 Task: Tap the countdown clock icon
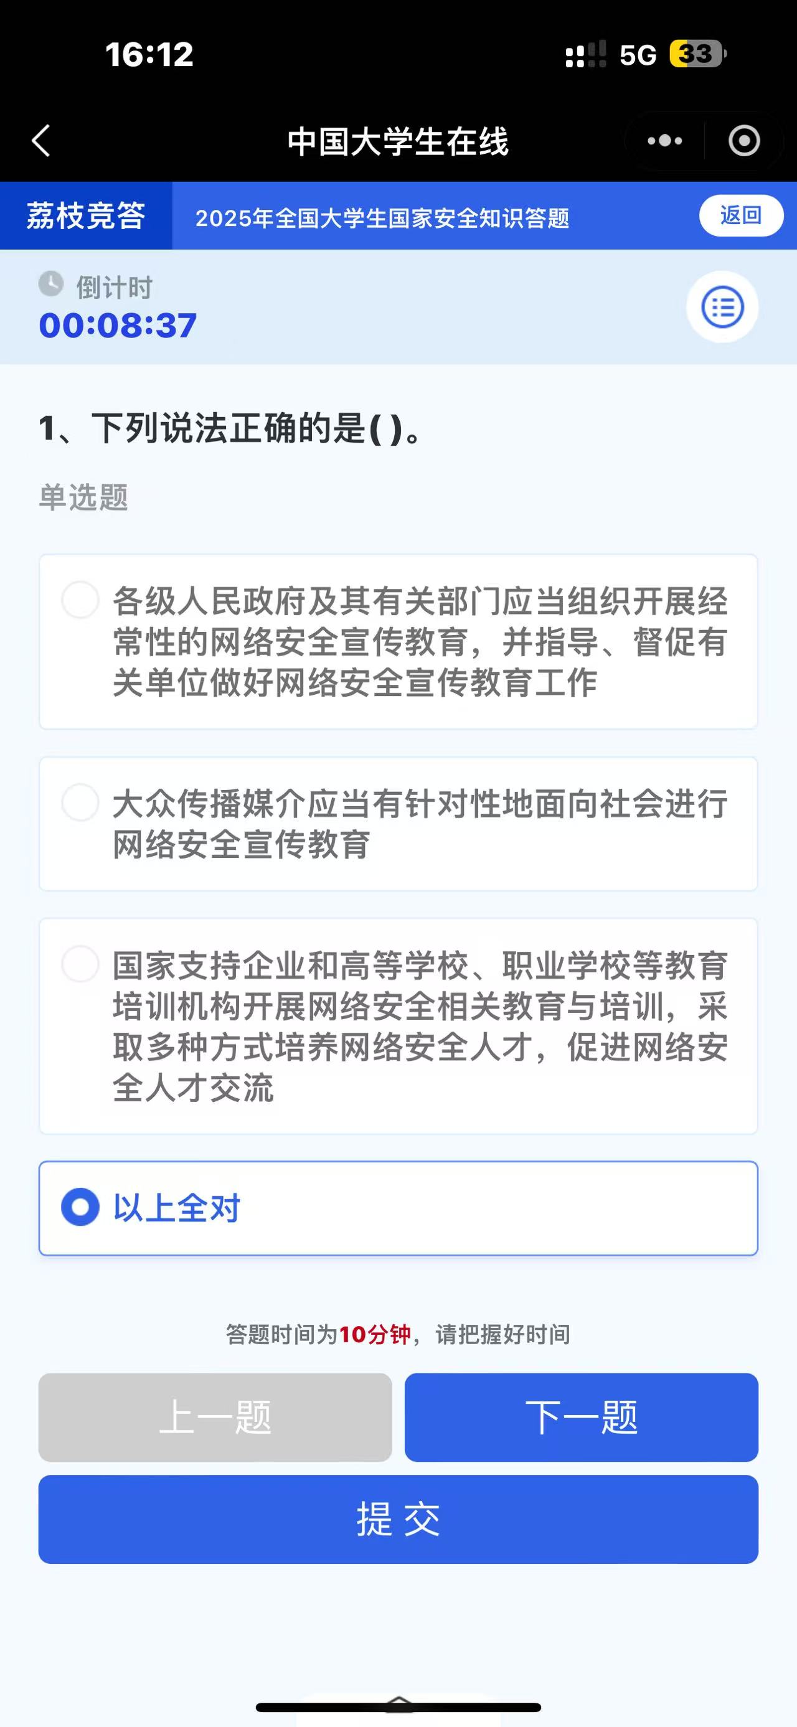pos(51,284)
